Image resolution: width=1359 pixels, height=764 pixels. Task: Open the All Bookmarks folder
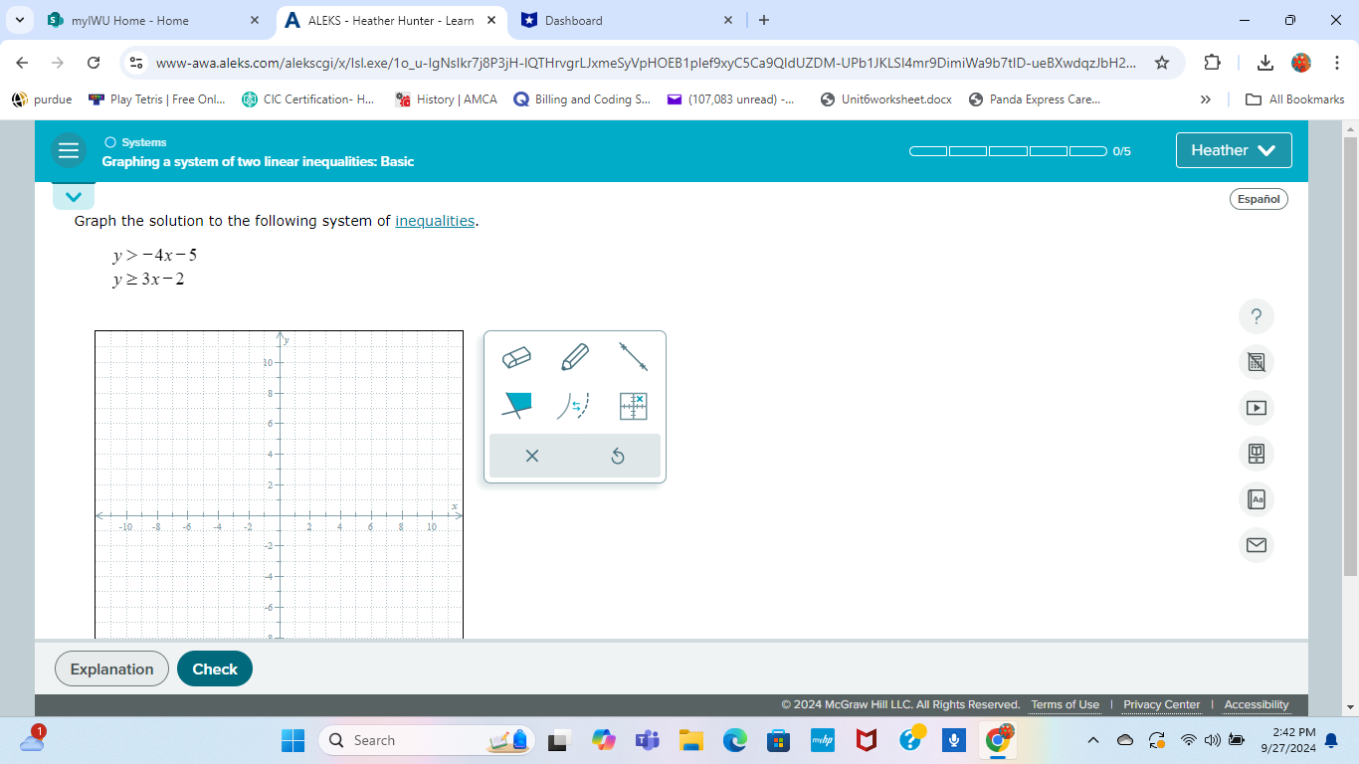click(x=1295, y=99)
